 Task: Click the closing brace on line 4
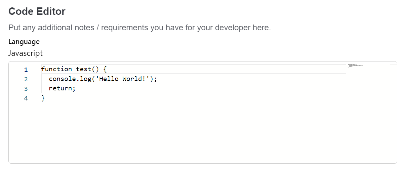point(43,98)
